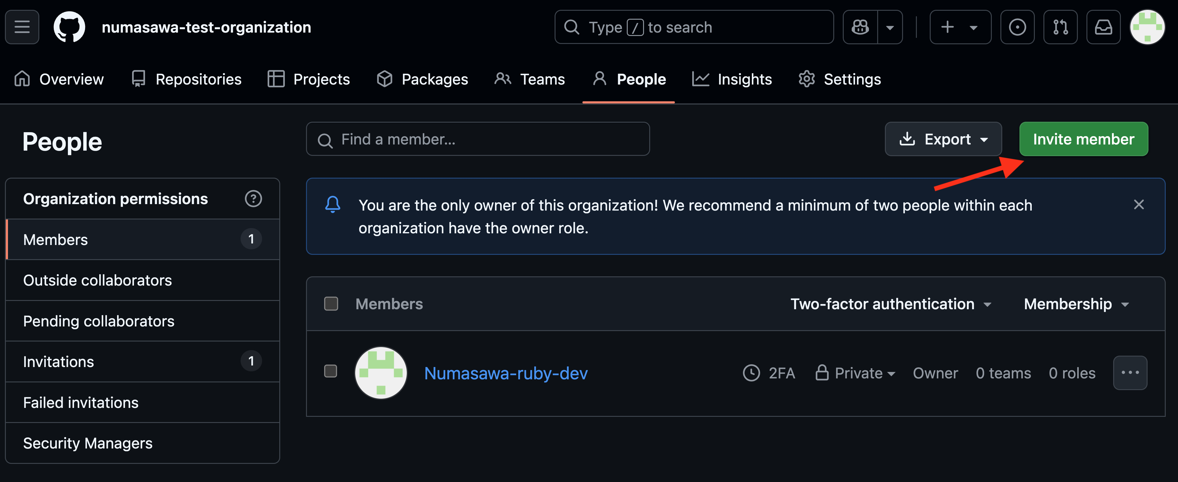Open the Numasawa-ruby-dev profile link

506,373
